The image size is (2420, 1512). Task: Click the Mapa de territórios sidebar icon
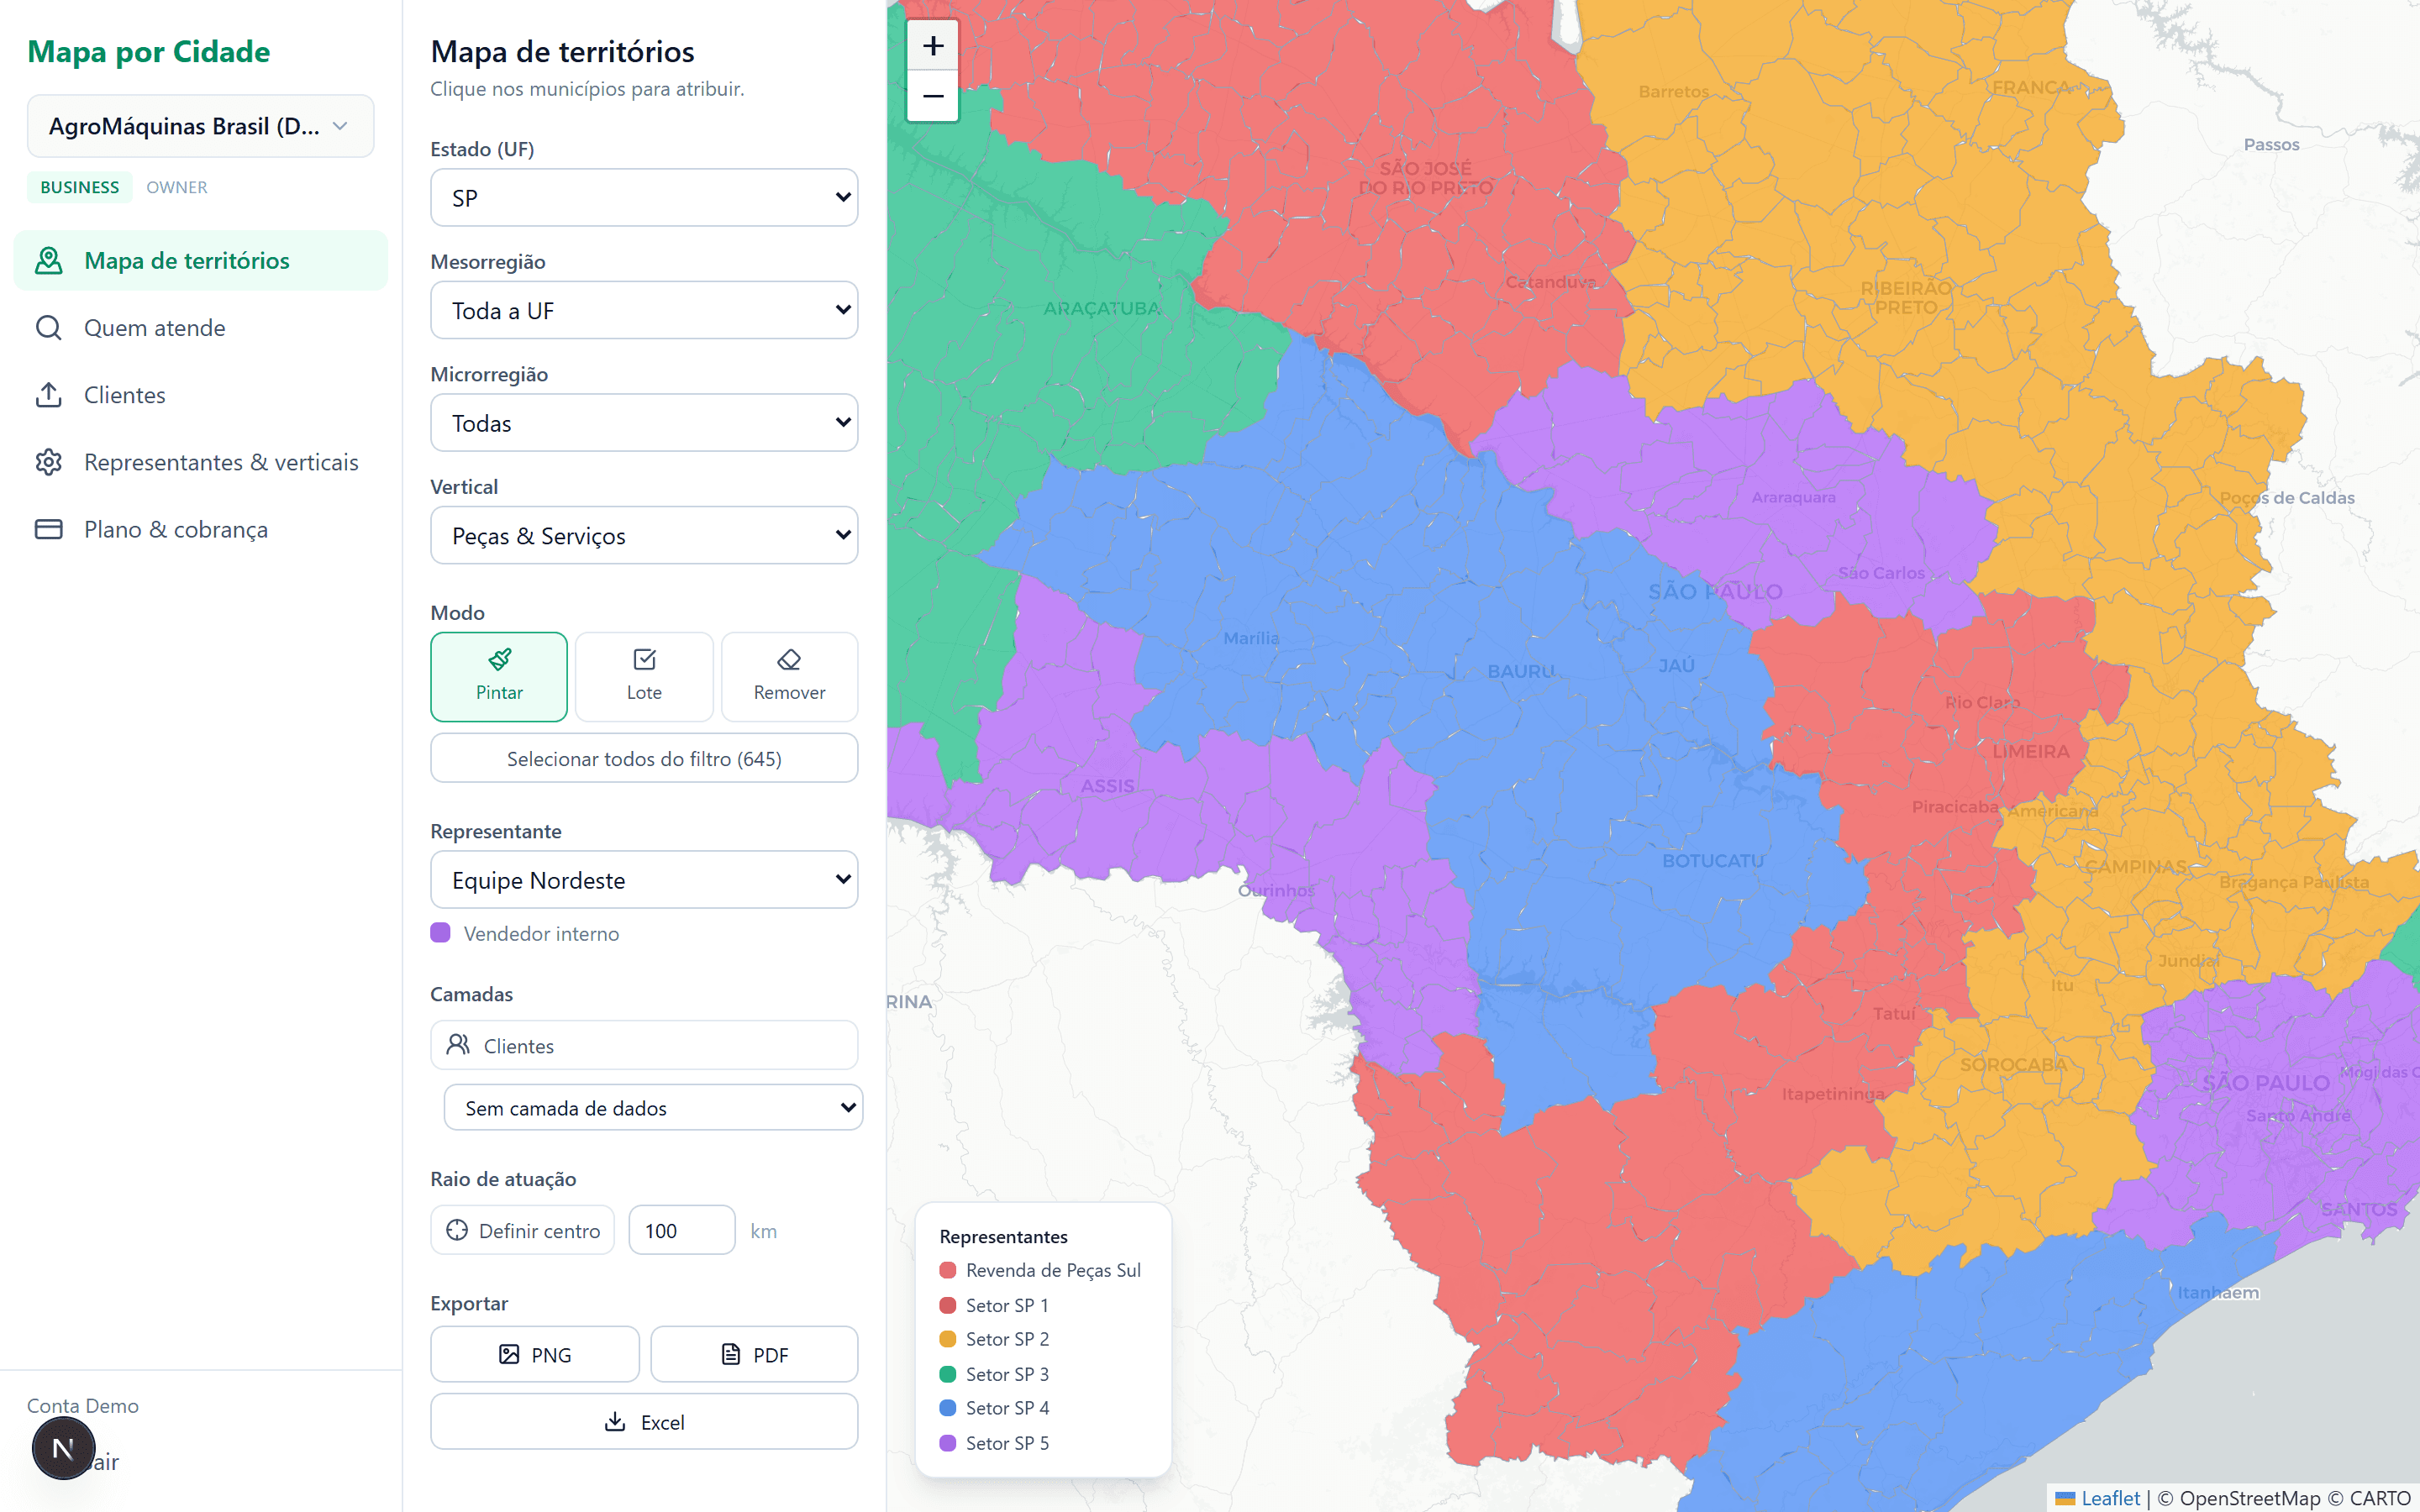[49, 261]
